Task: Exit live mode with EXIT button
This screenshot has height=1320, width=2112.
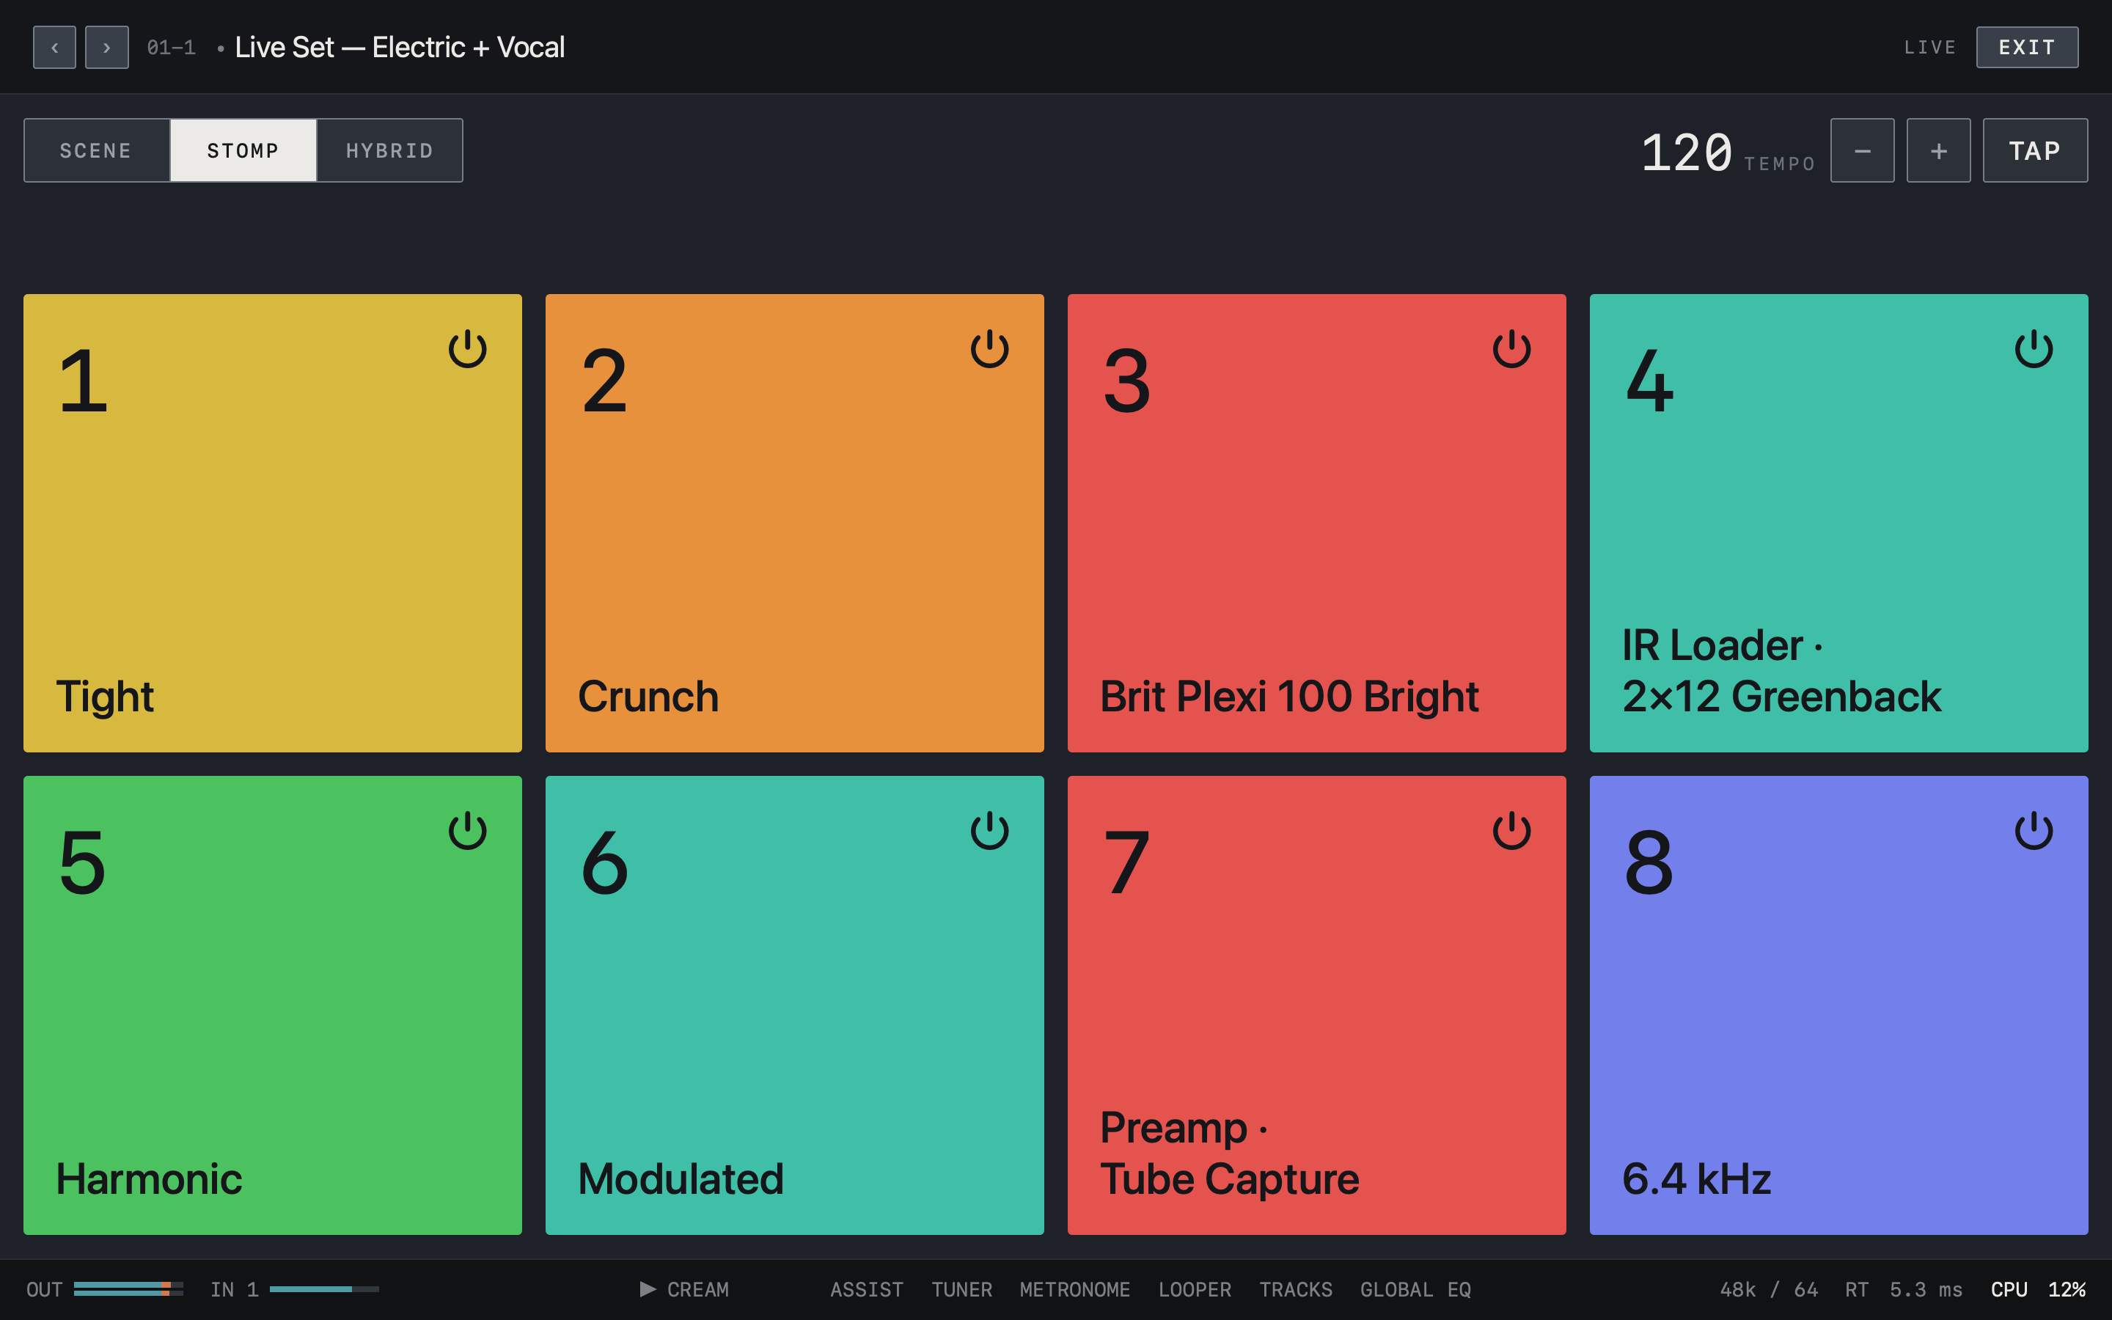Action: 2026,47
